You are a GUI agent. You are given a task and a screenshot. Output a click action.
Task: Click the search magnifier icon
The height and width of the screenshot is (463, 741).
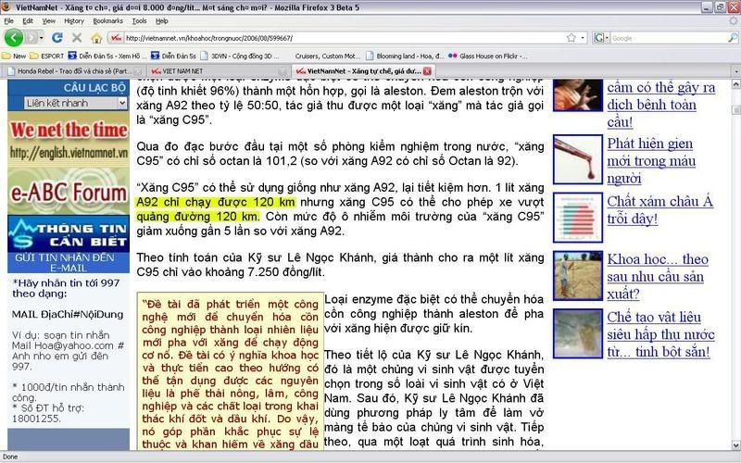click(733, 38)
